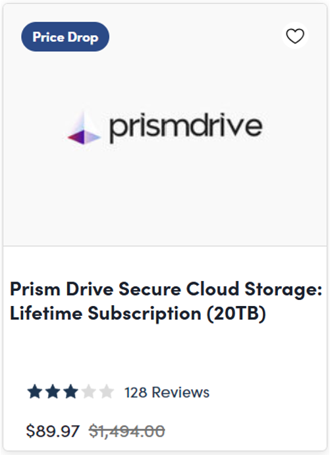Click the prism triangle logo icon
Screen dimensions: 330x455
[84, 128]
